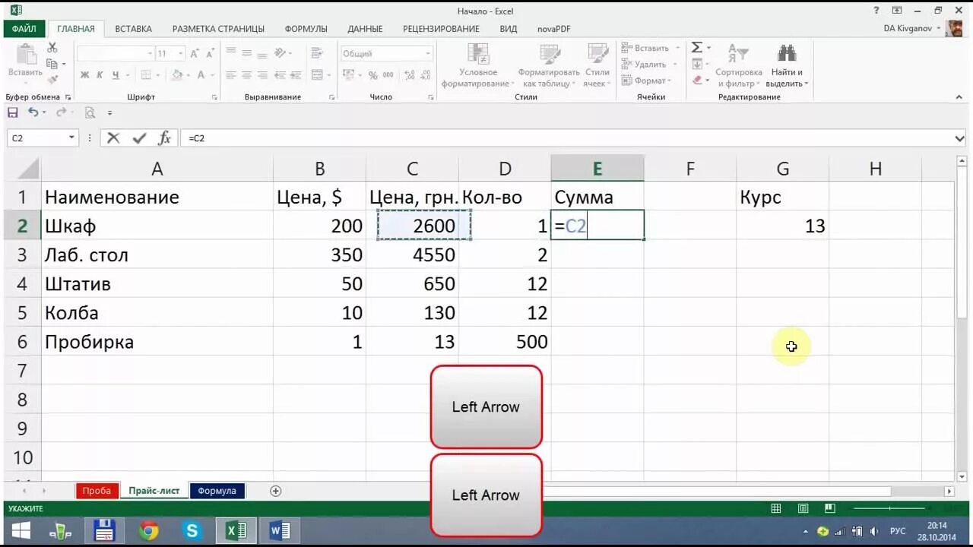This screenshot has height=547, width=973.
Task: Click the Cut scissors icon
Action: click(x=52, y=48)
